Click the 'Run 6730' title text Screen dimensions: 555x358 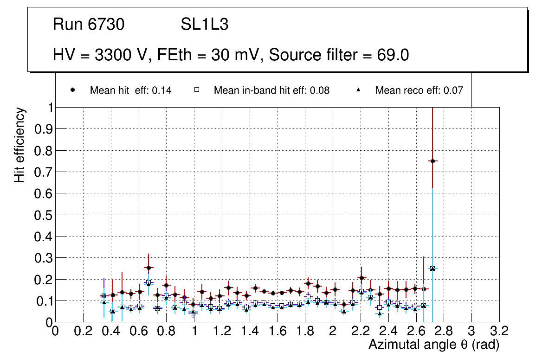click(x=89, y=25)
